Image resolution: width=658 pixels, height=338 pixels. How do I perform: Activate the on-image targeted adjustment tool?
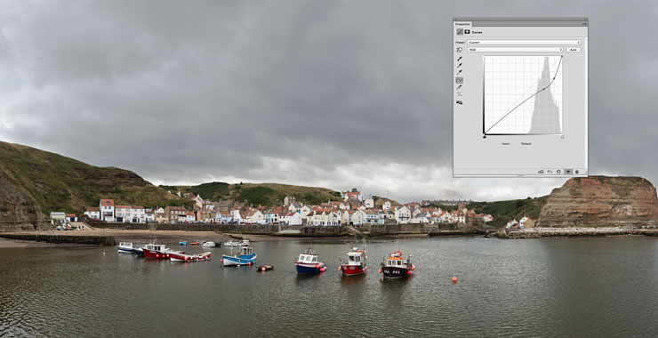(x=460, y=50)
